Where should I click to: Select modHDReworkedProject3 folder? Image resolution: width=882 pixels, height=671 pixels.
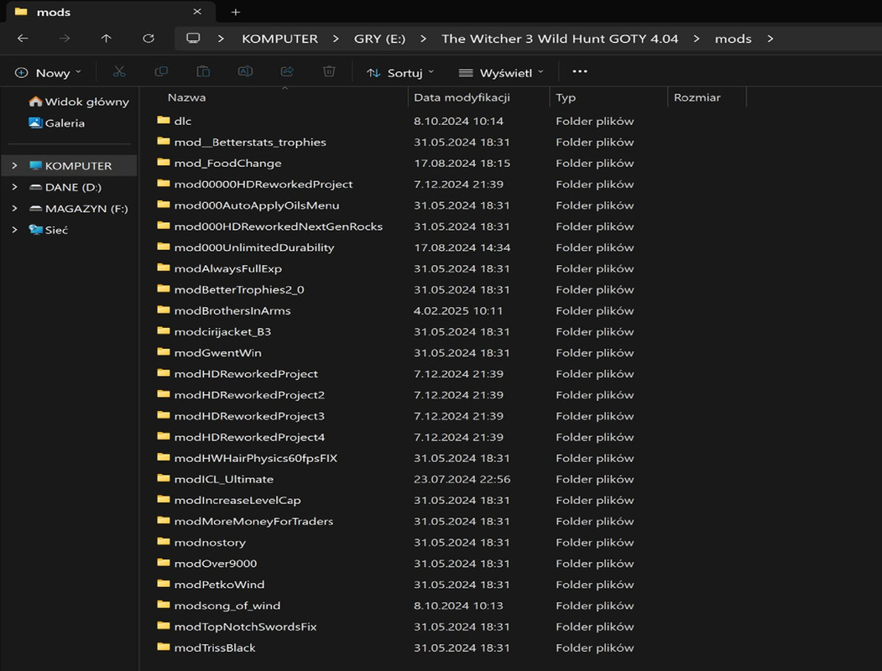coord(249,416)
